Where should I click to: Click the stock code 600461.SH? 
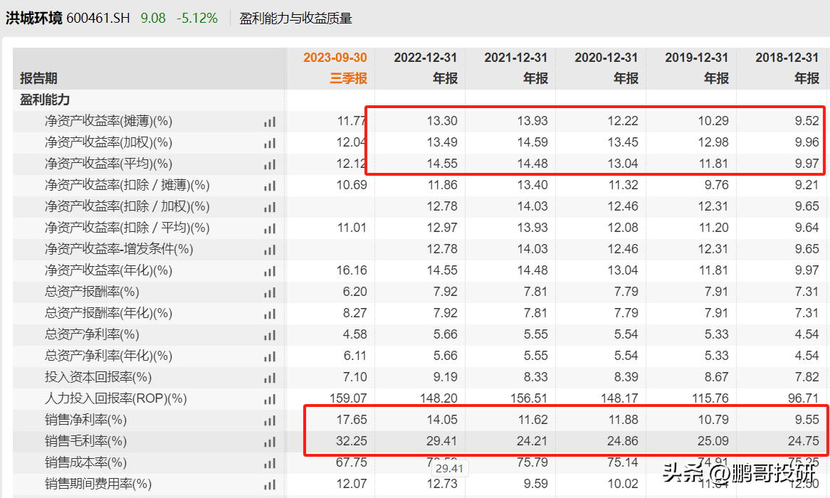pos(98,18)
